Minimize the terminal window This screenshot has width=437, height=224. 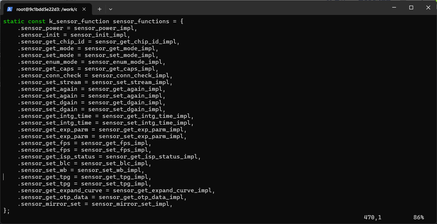coord(394,8)
